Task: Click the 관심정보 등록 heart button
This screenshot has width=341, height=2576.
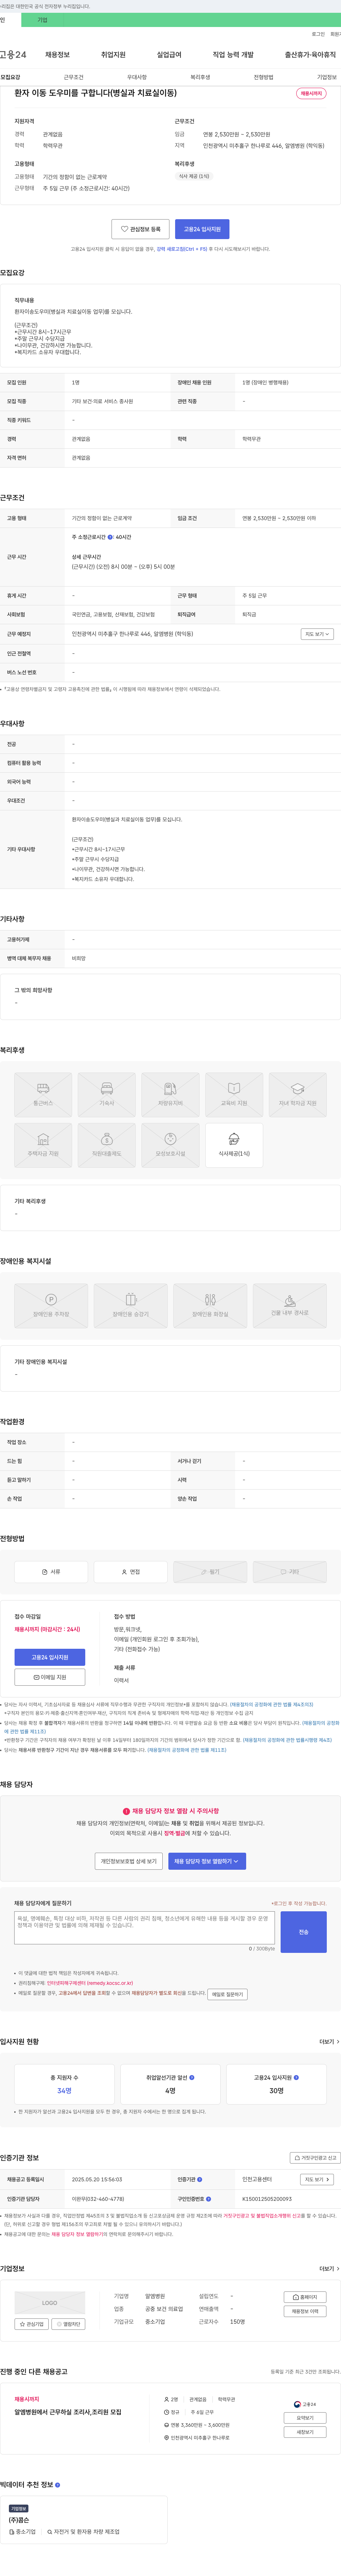Action: click(140, 229)
